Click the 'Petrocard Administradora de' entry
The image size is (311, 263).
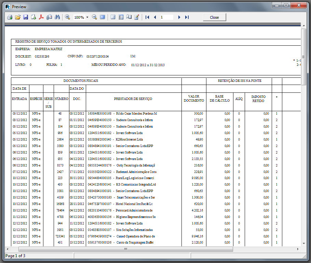pos(134,210)
